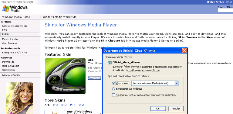The image size is (233, 114).
Task: Click the 'Age of Mythology' skin title
Action: coord(80,112)
